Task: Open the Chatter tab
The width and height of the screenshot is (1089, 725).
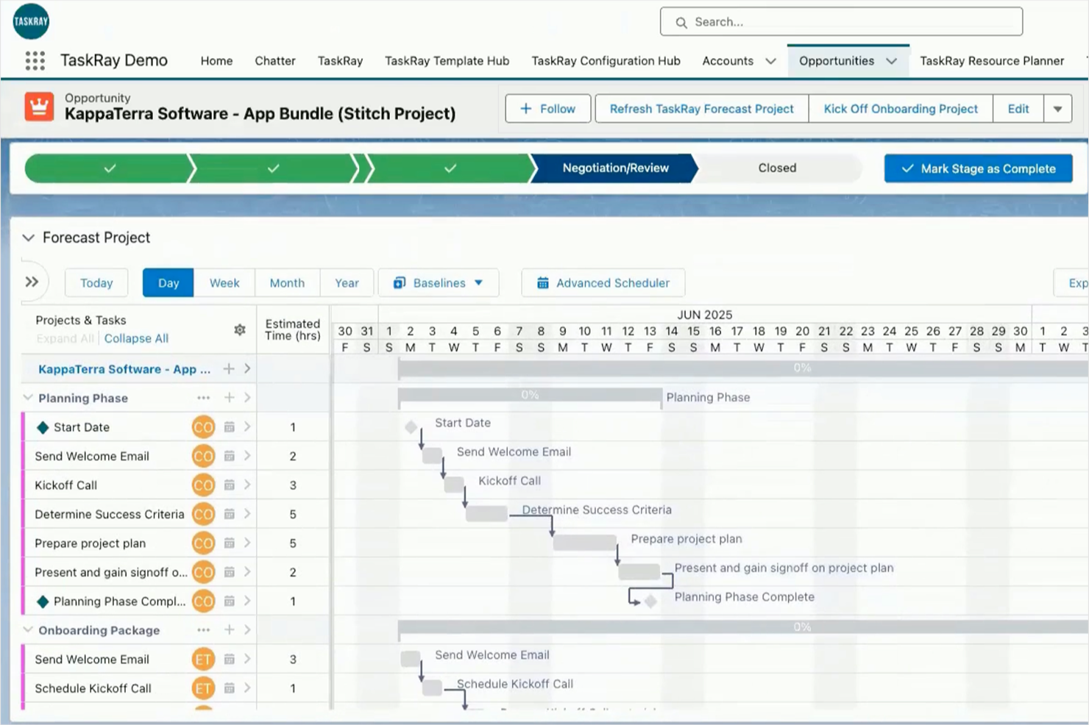Action: point(275,61)
